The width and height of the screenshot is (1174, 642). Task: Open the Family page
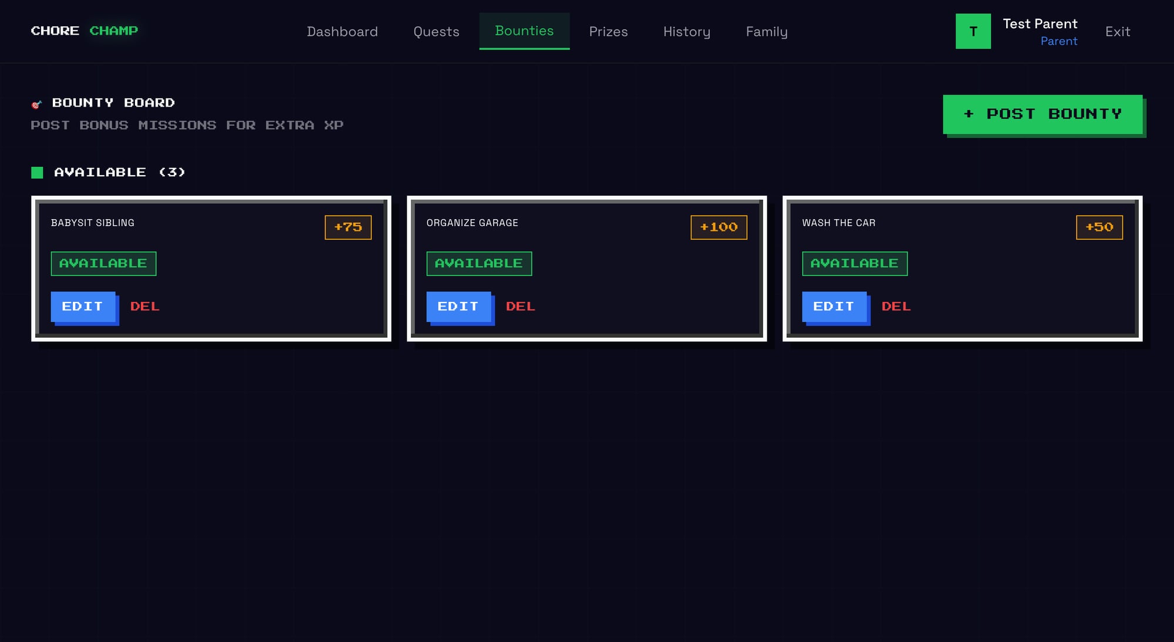click(x=767, y=31)
